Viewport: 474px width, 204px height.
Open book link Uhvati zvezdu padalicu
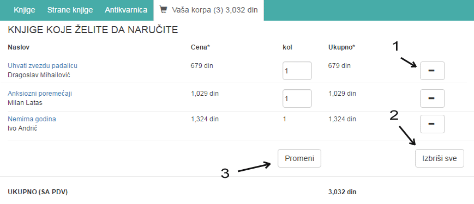pos(43,66)
